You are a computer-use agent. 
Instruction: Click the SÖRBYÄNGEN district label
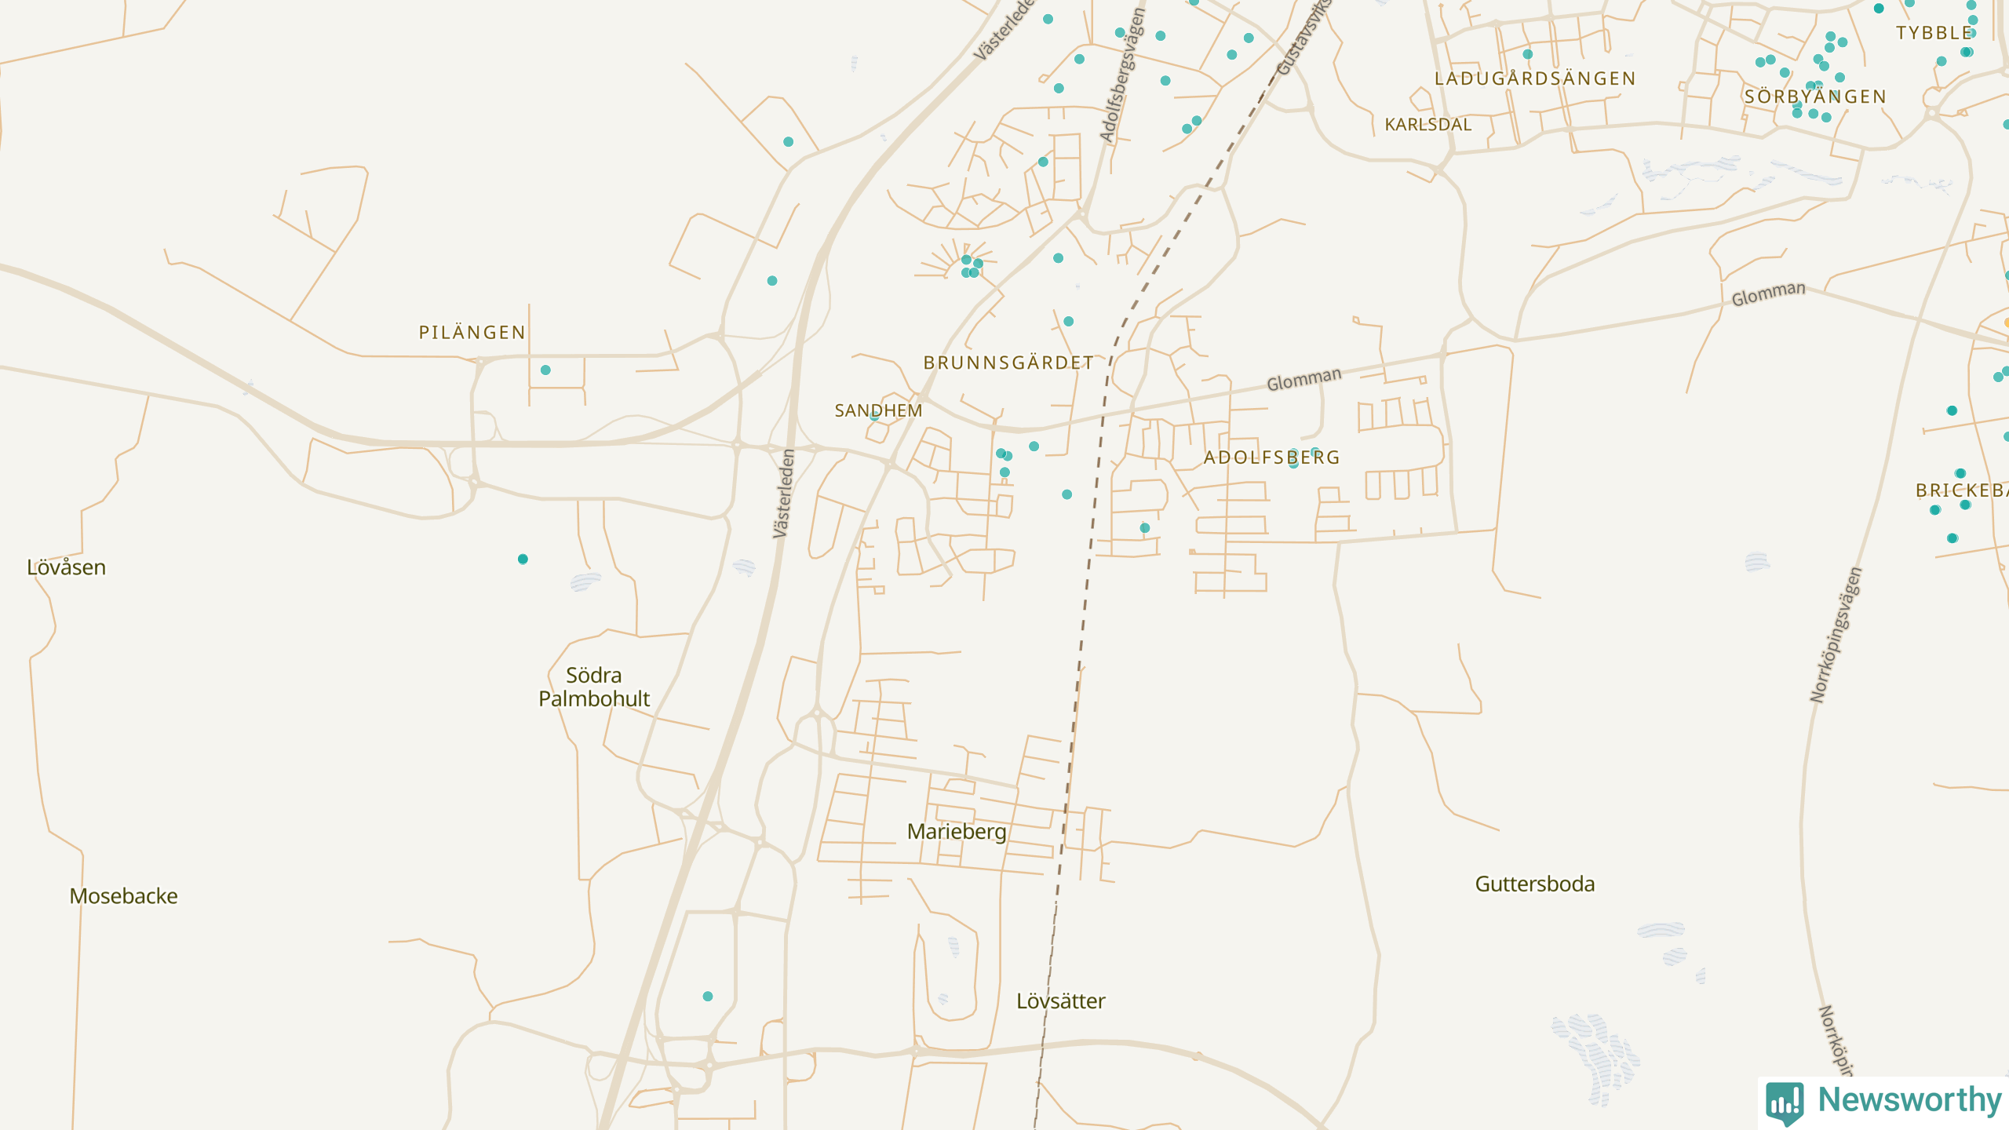[x=1814, y=97]
